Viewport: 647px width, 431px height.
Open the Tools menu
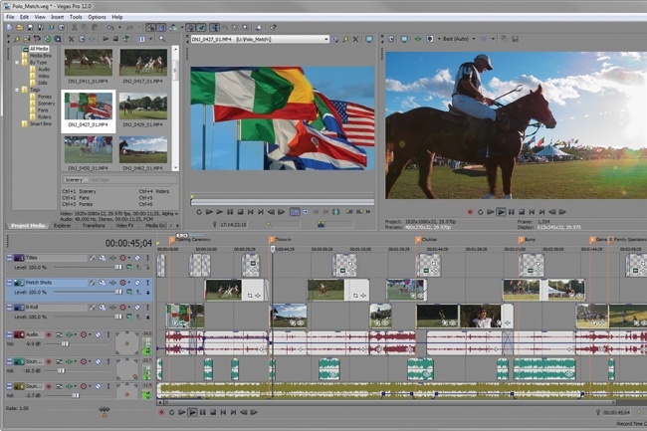pos(76,17)
